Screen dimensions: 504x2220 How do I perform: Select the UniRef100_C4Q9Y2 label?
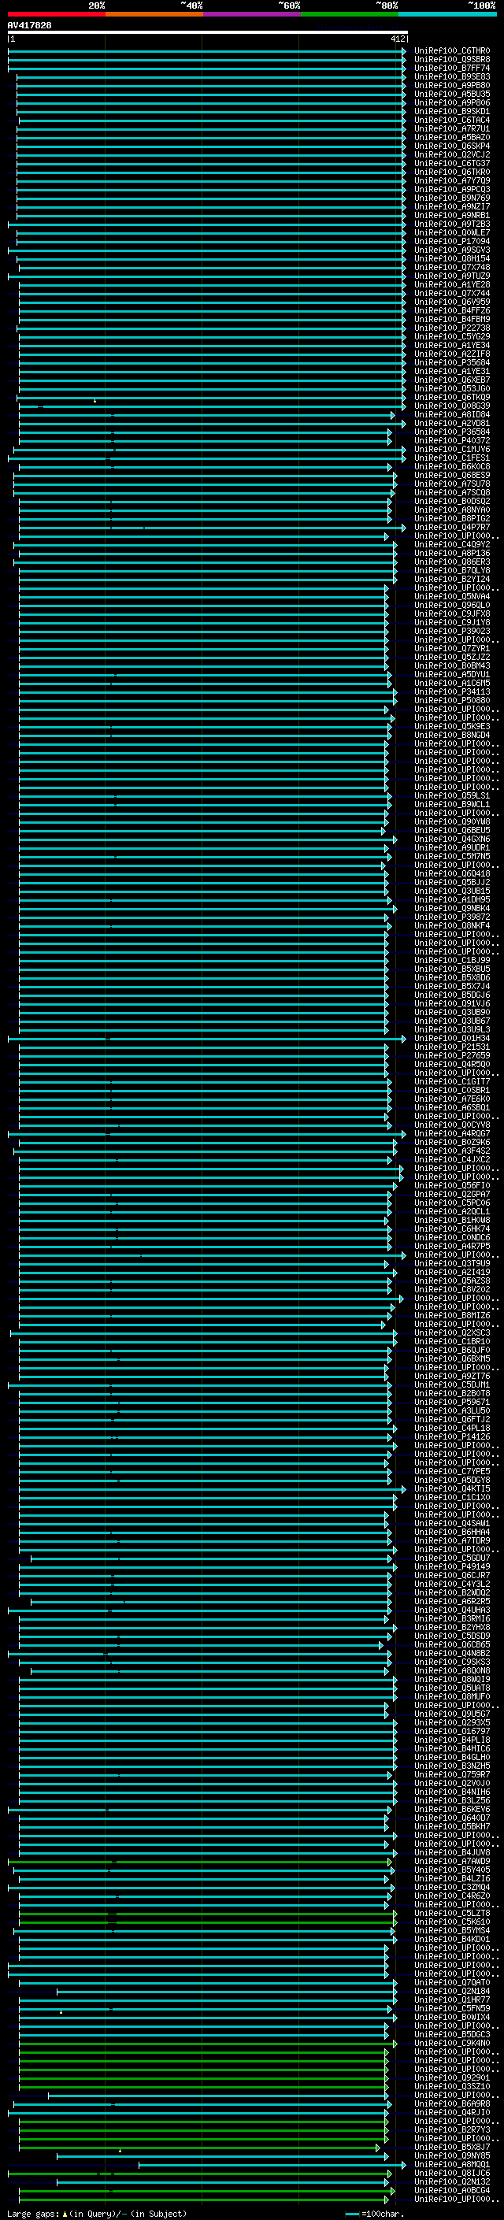[x=452, y=545]
